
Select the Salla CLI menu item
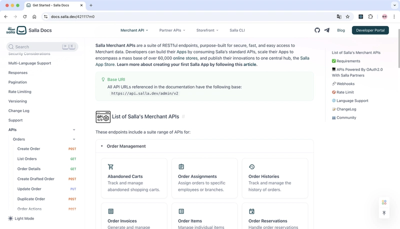point(237,30)
